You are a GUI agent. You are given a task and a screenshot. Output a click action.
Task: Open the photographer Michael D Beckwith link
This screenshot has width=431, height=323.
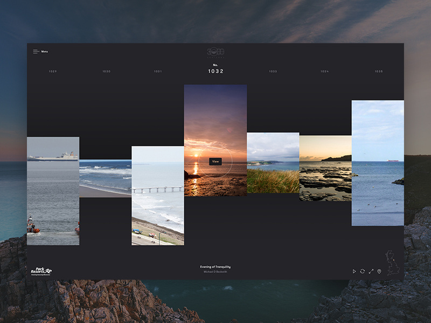215,272
